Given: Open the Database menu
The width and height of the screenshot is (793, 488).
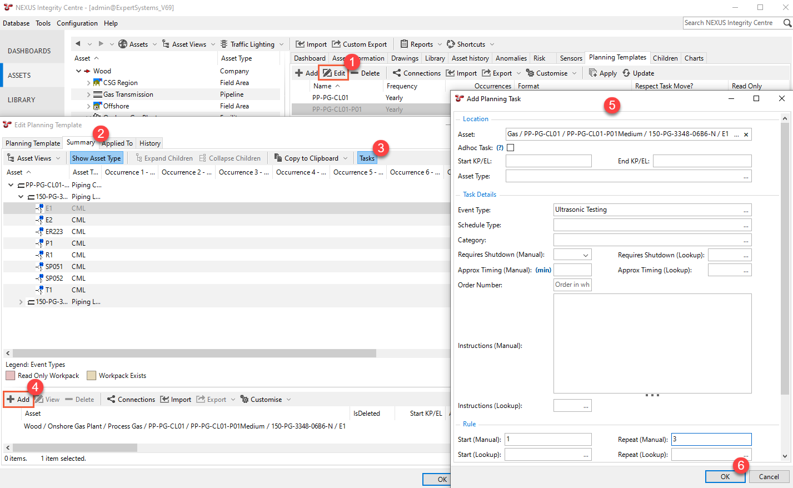Looking at the screenshot, I should click(x=16, y=23).
